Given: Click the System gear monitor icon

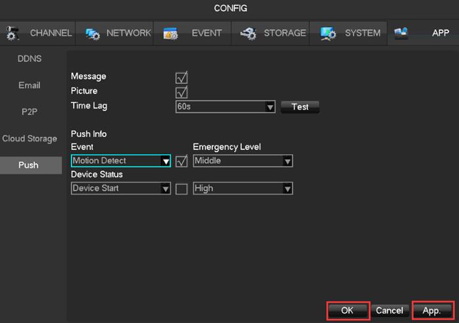Looking at the screenshot, I should tap(328, 33).
